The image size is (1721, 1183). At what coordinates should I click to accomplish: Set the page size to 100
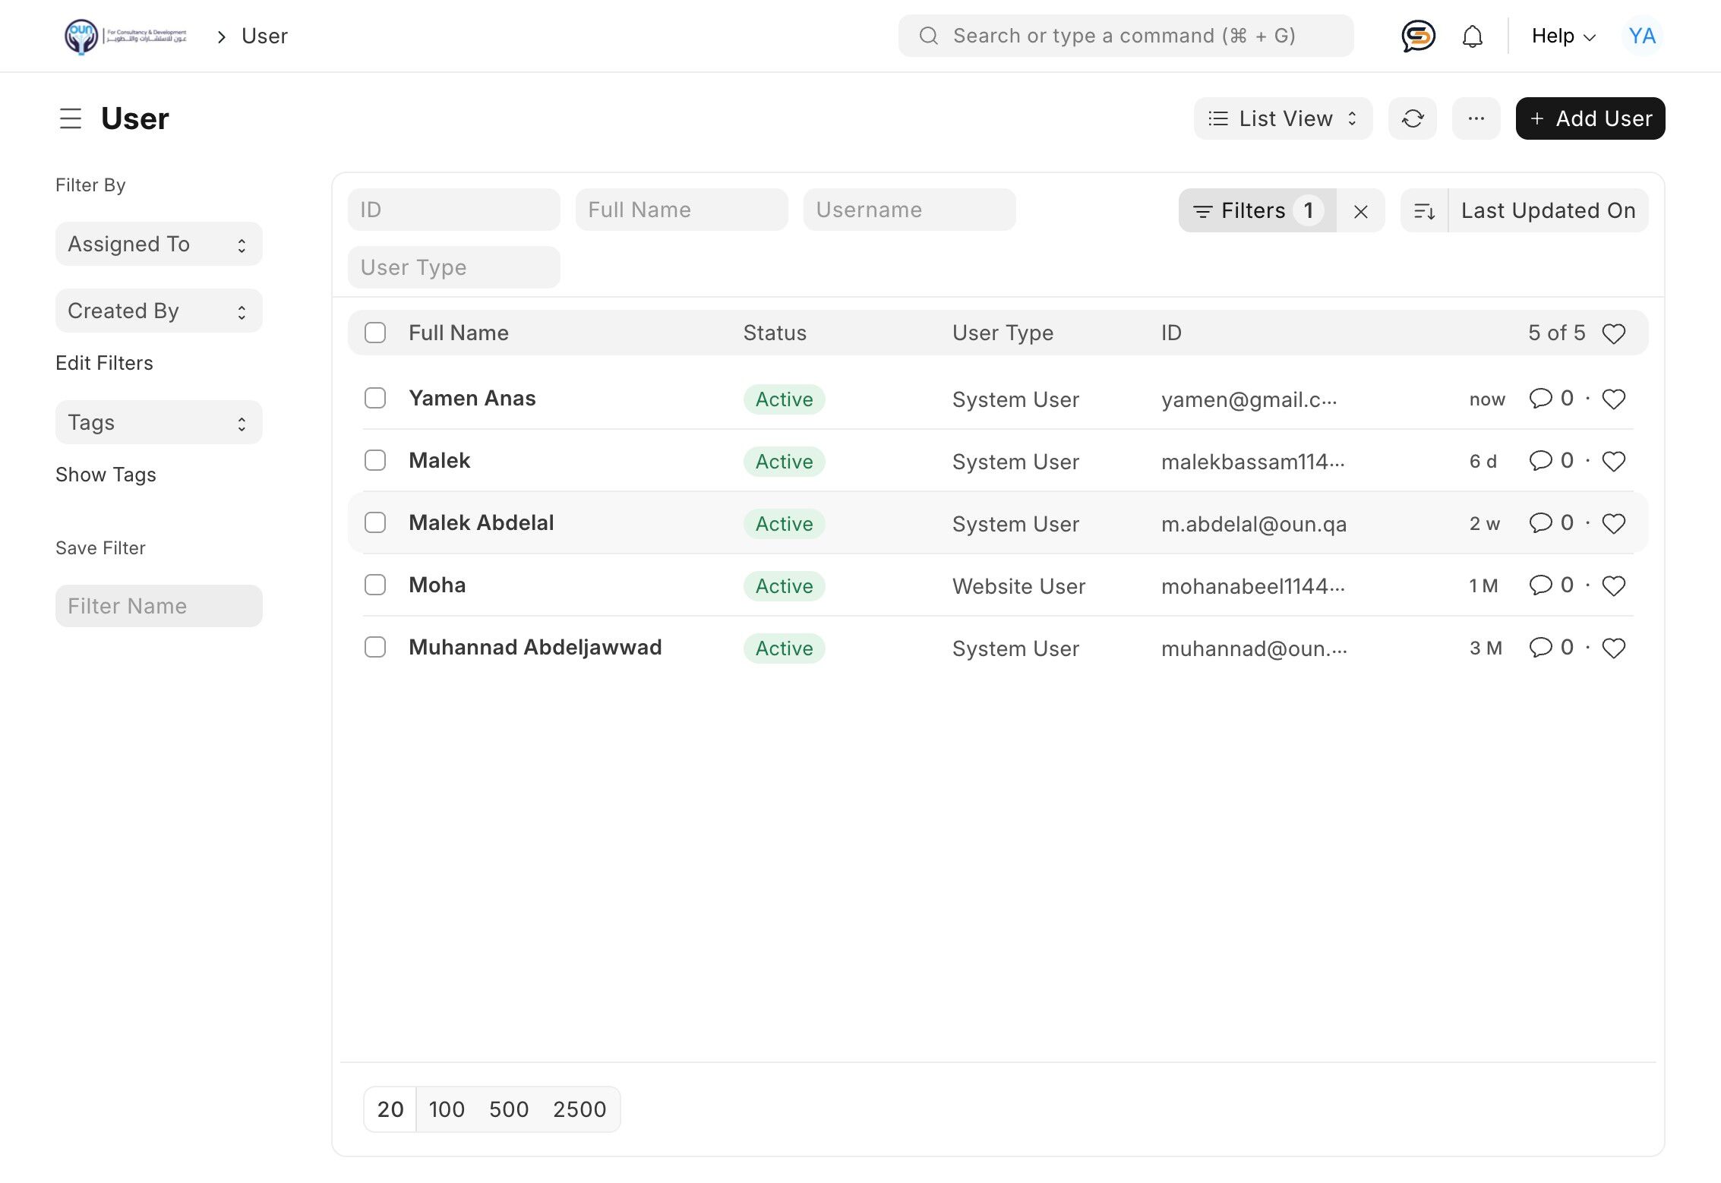[x=446, y=1109]
